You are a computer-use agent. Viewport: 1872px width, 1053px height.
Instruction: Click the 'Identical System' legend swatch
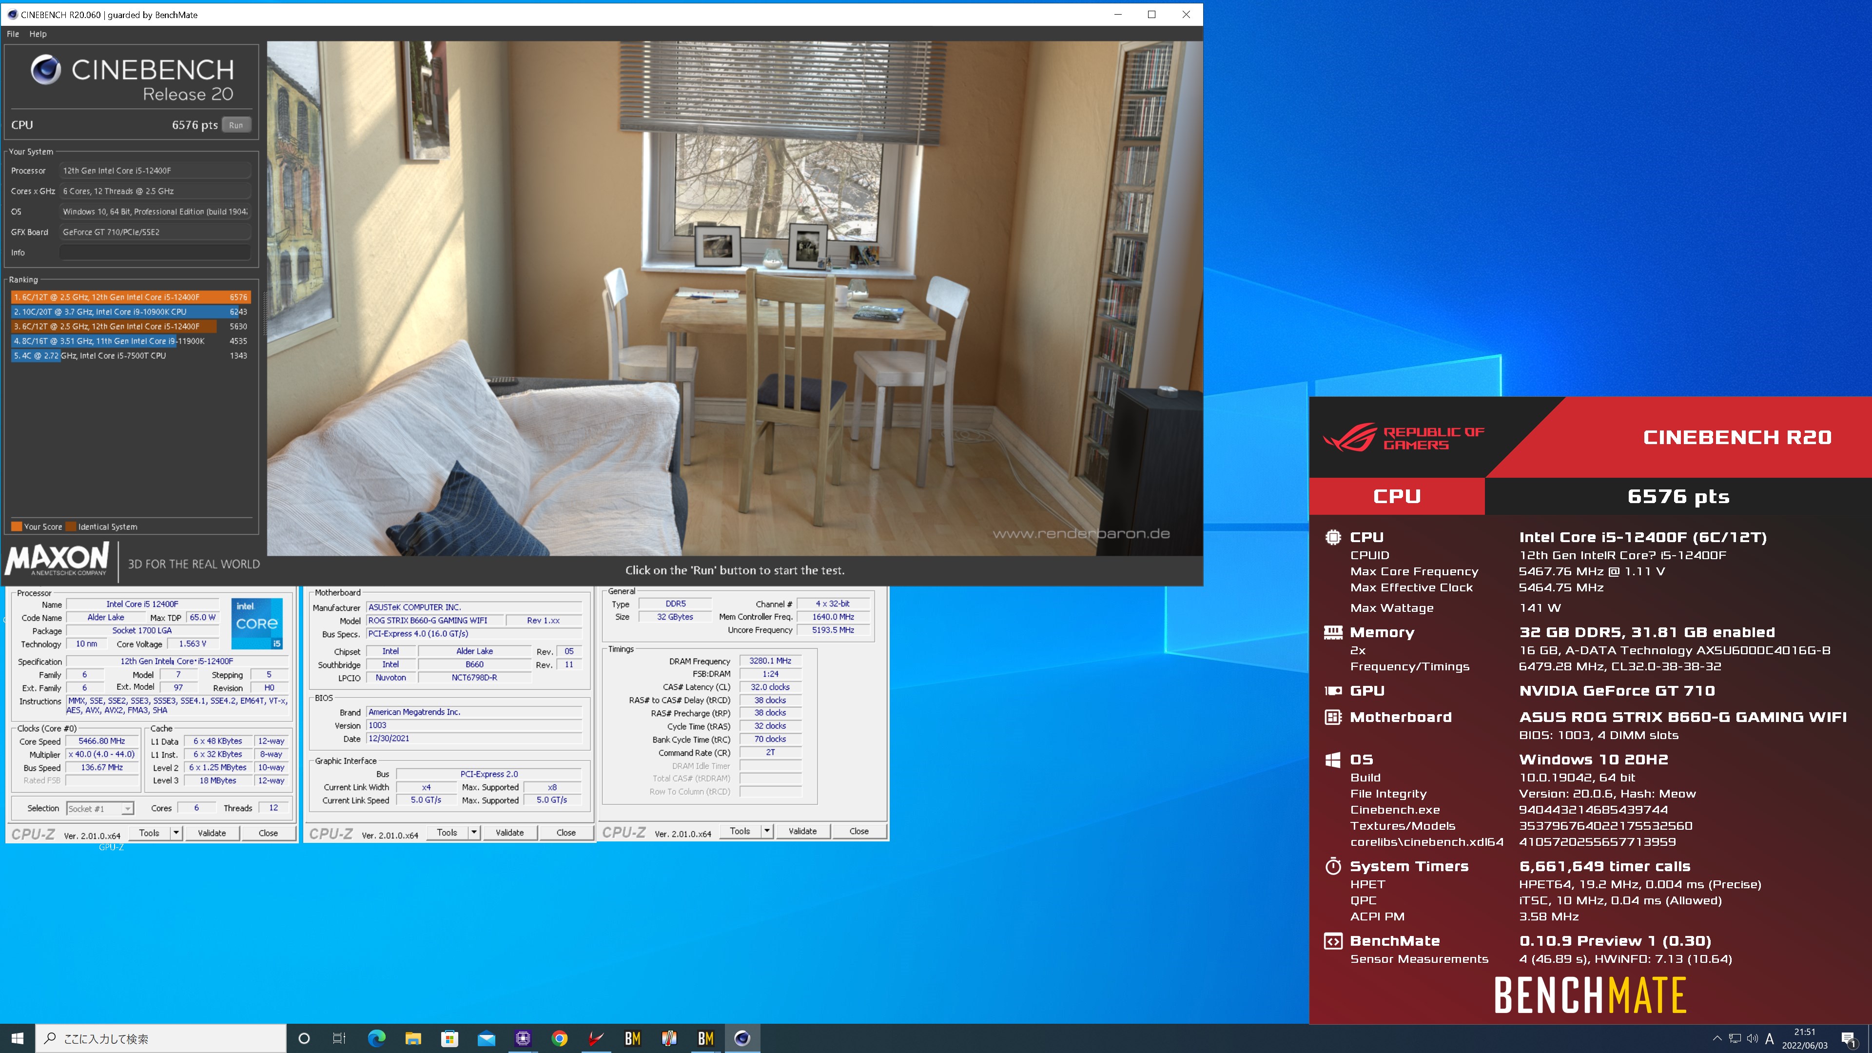pos(71,527)
